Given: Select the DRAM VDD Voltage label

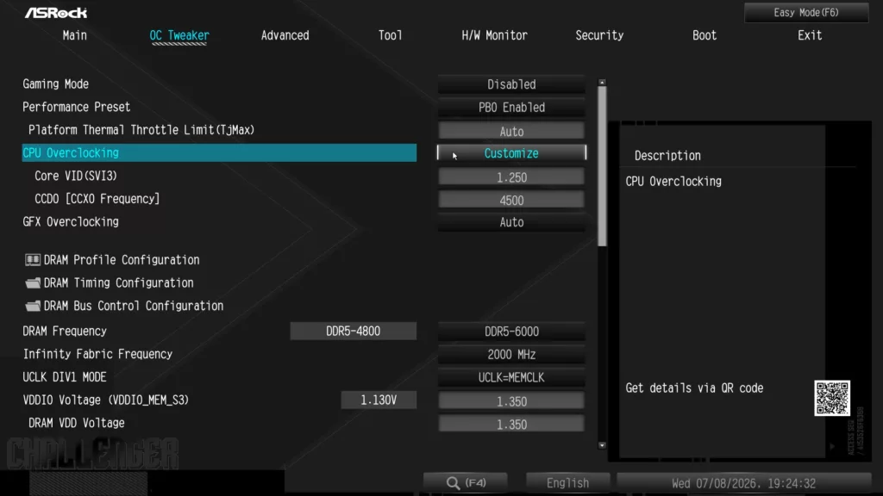Looking at the screenshot, I should [x=77, y=423].
